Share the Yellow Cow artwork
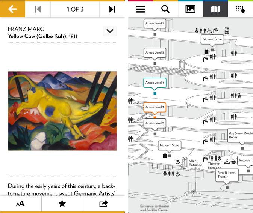The image size is (253, 213). tap(104, 204)
